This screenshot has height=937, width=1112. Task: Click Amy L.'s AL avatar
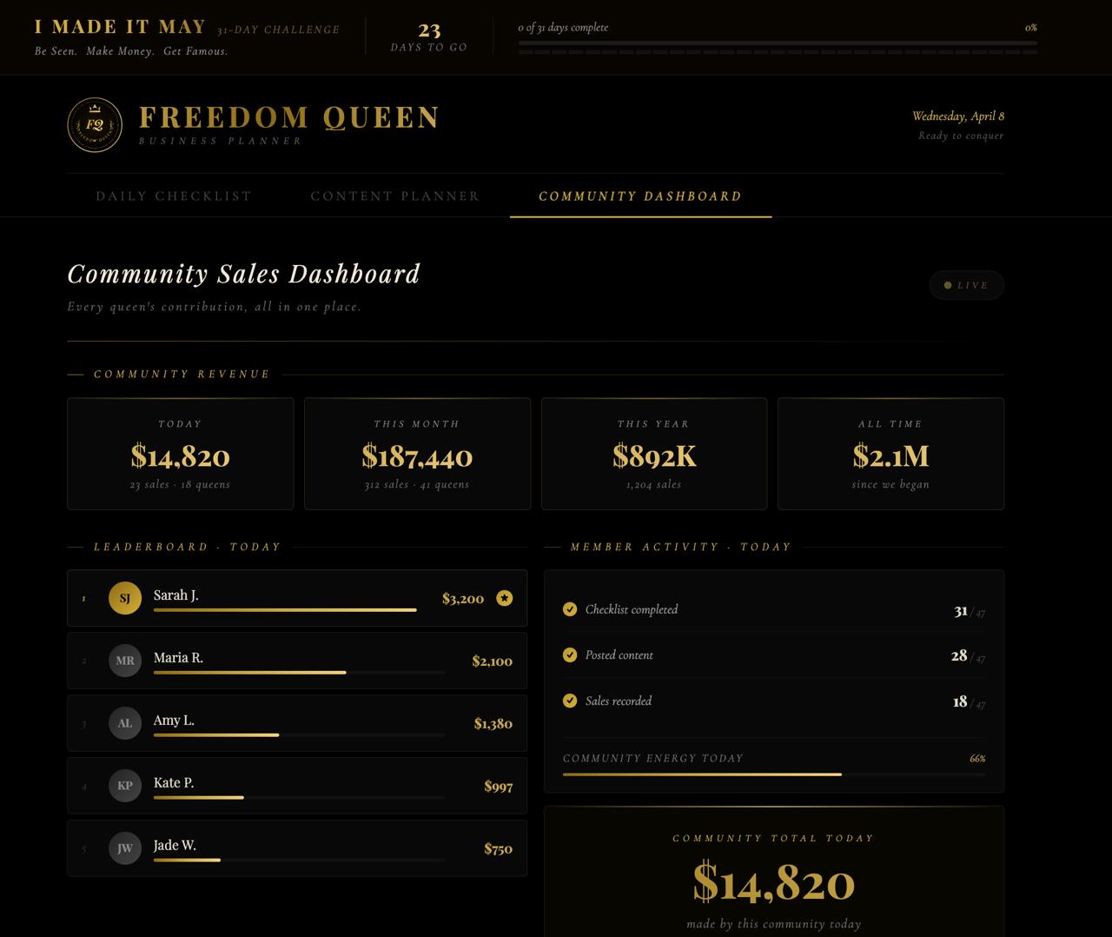[x=124, y=723]
